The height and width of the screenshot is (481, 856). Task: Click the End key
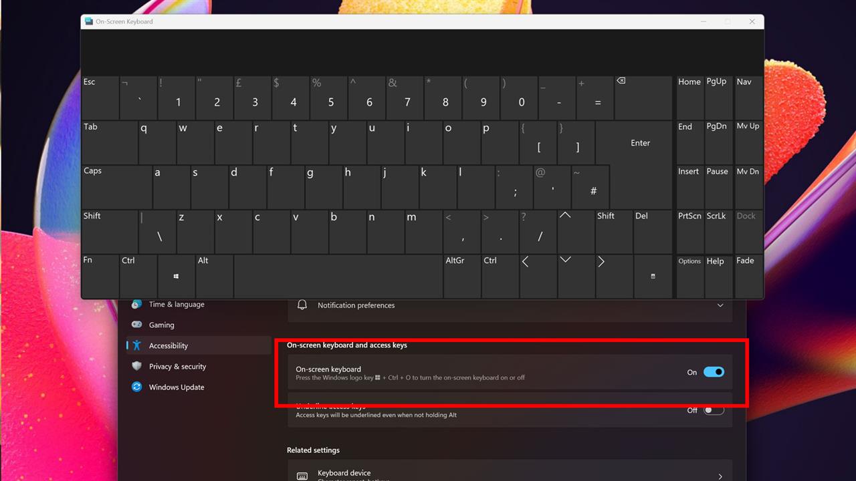[x=690, y=142]
